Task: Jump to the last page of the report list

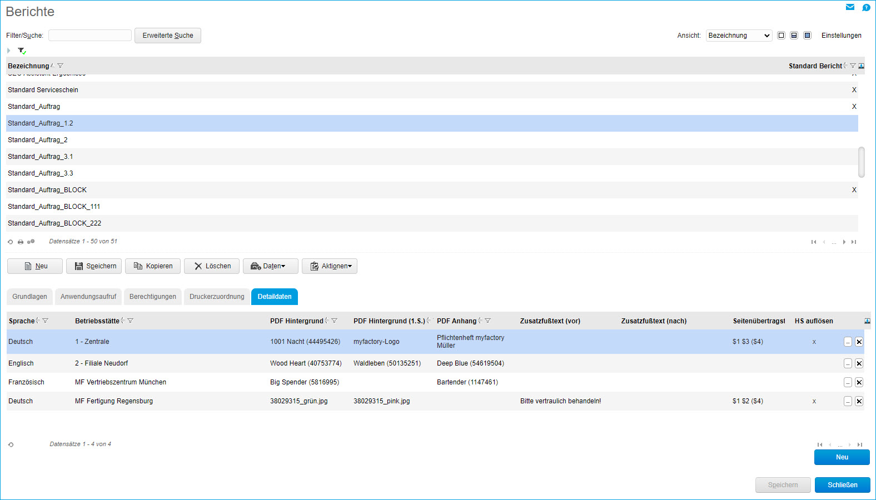Action: (x=854, y=242)
